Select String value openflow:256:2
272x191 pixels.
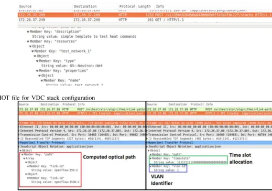55,170
